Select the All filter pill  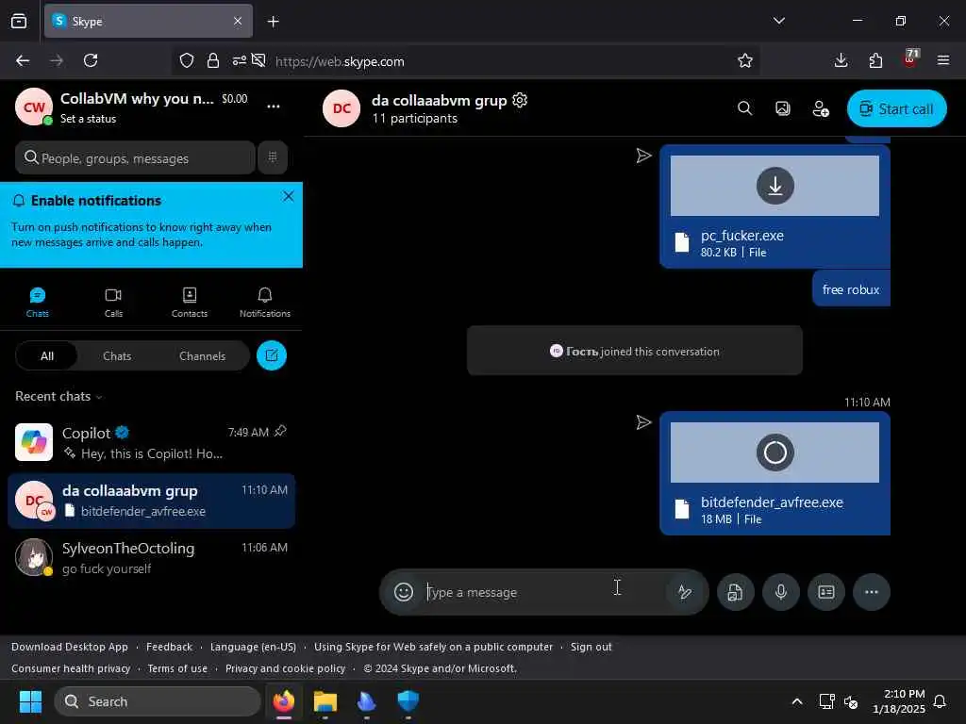point(47,355)
